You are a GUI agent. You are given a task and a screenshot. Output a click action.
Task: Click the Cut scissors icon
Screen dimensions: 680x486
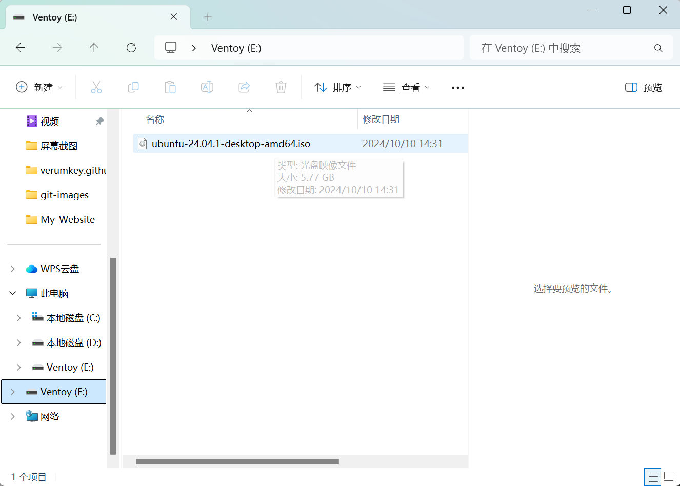tap(96, 87)
